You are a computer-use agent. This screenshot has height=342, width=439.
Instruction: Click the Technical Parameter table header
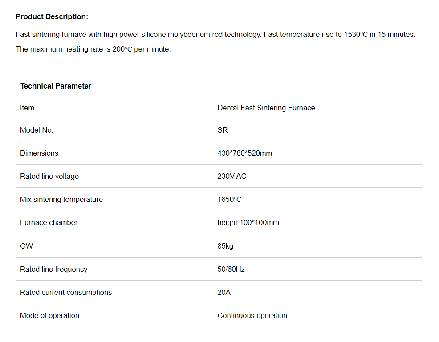coord(56,86)
